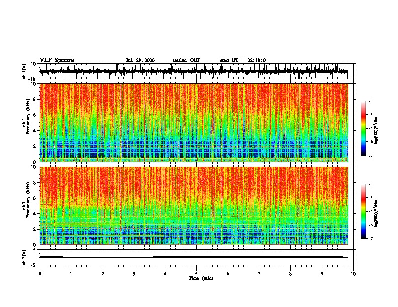
Task: Click the "-7" tick on ch.1 colorbar
Action: (370, 156)
